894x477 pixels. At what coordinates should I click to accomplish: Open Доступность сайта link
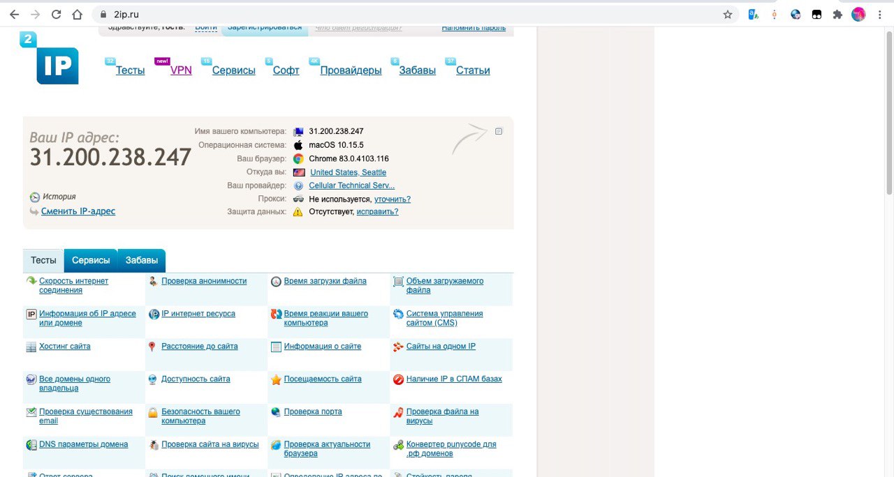196,379
